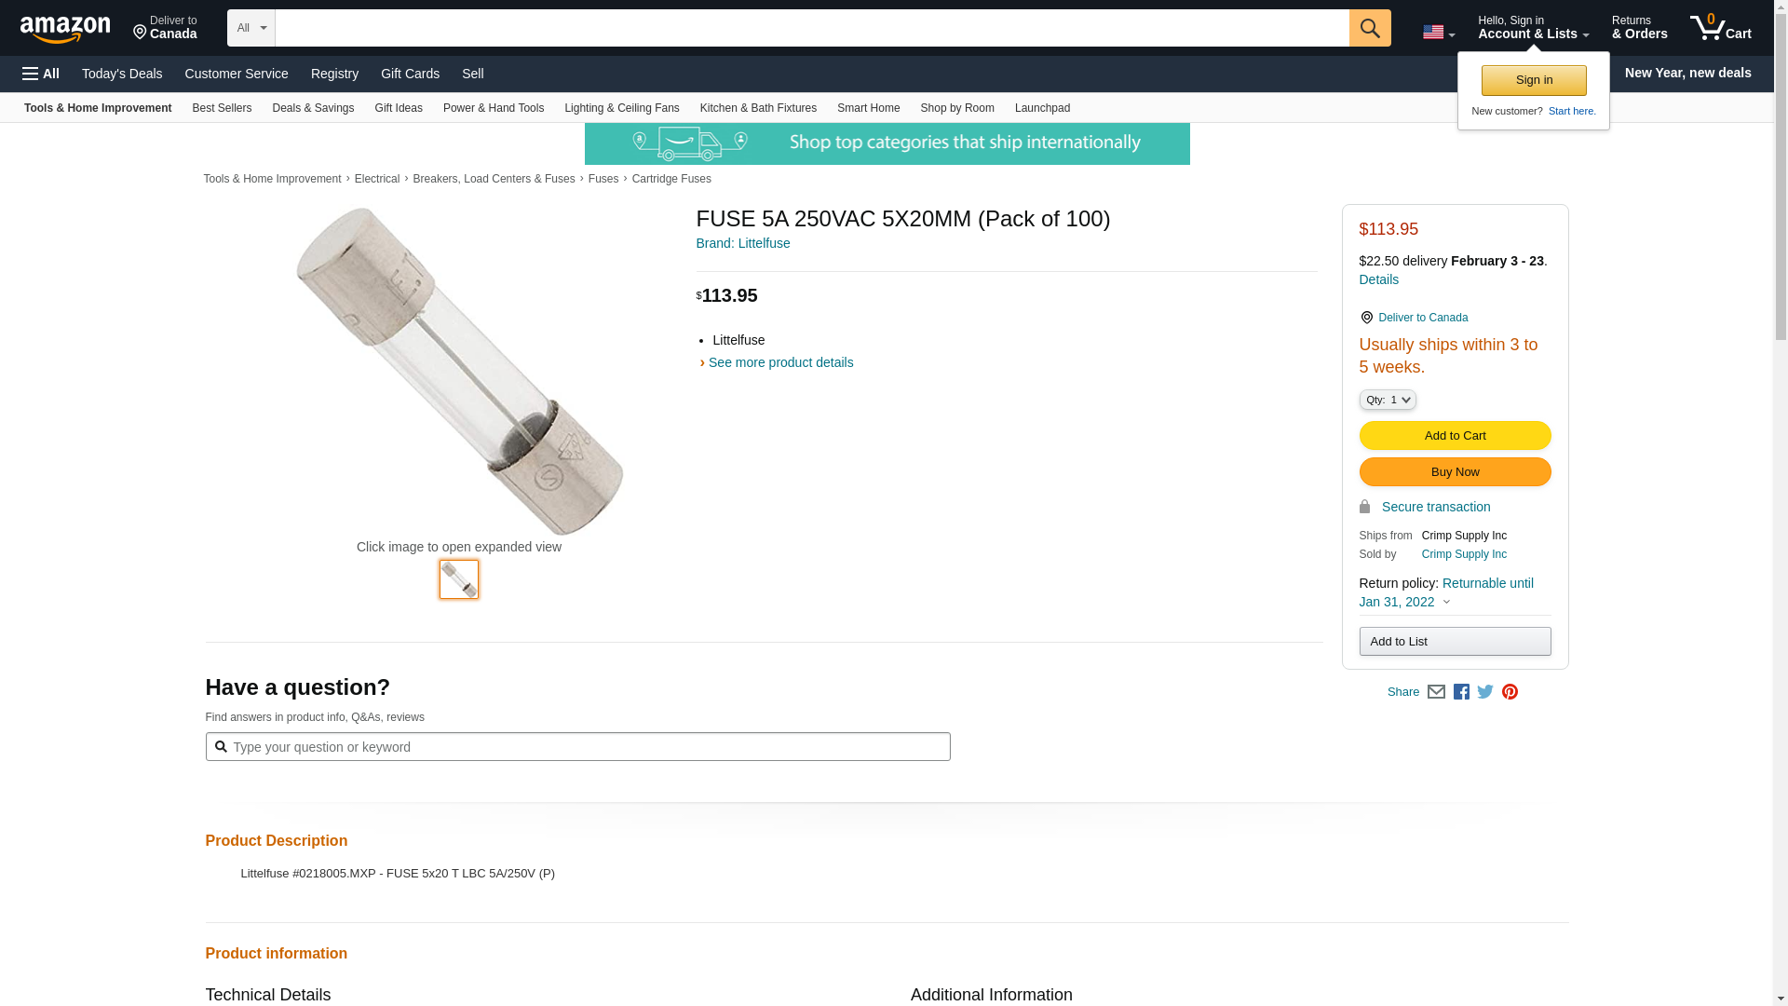Open Crimp Supply Inc seller link
Viewport: 1788px width, 1006px height.
(x=1463, y=554)
